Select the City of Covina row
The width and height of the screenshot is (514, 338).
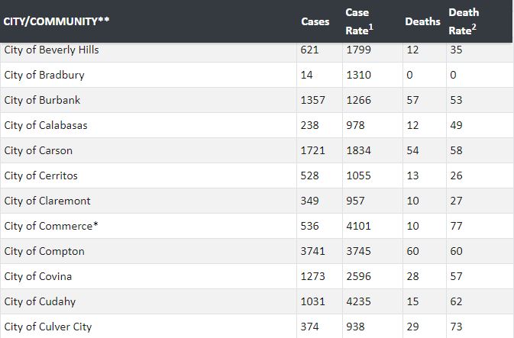point(38,276)
